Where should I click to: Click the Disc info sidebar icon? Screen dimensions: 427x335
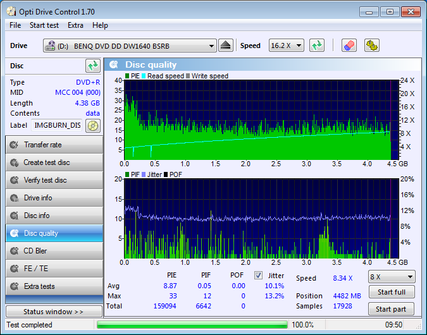tap(14, 216)
